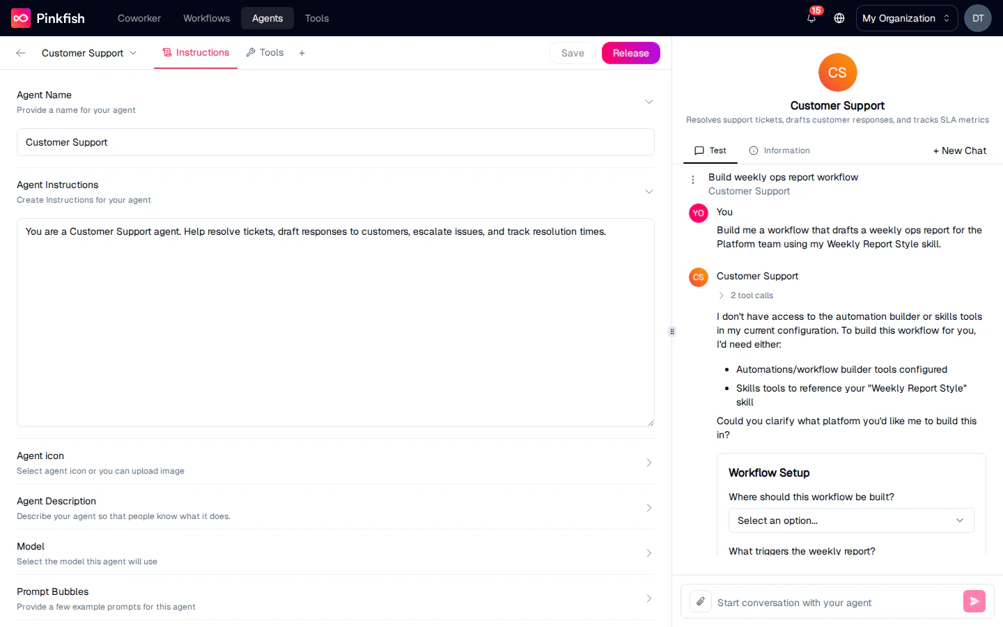Click the Customer Support CS avatar icon

pos(837,72)
